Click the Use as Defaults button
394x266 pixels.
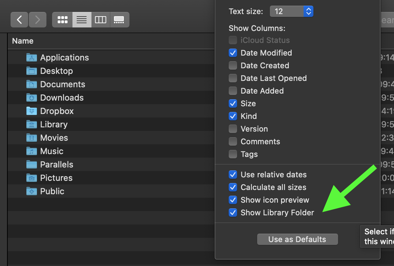(298, 239)
